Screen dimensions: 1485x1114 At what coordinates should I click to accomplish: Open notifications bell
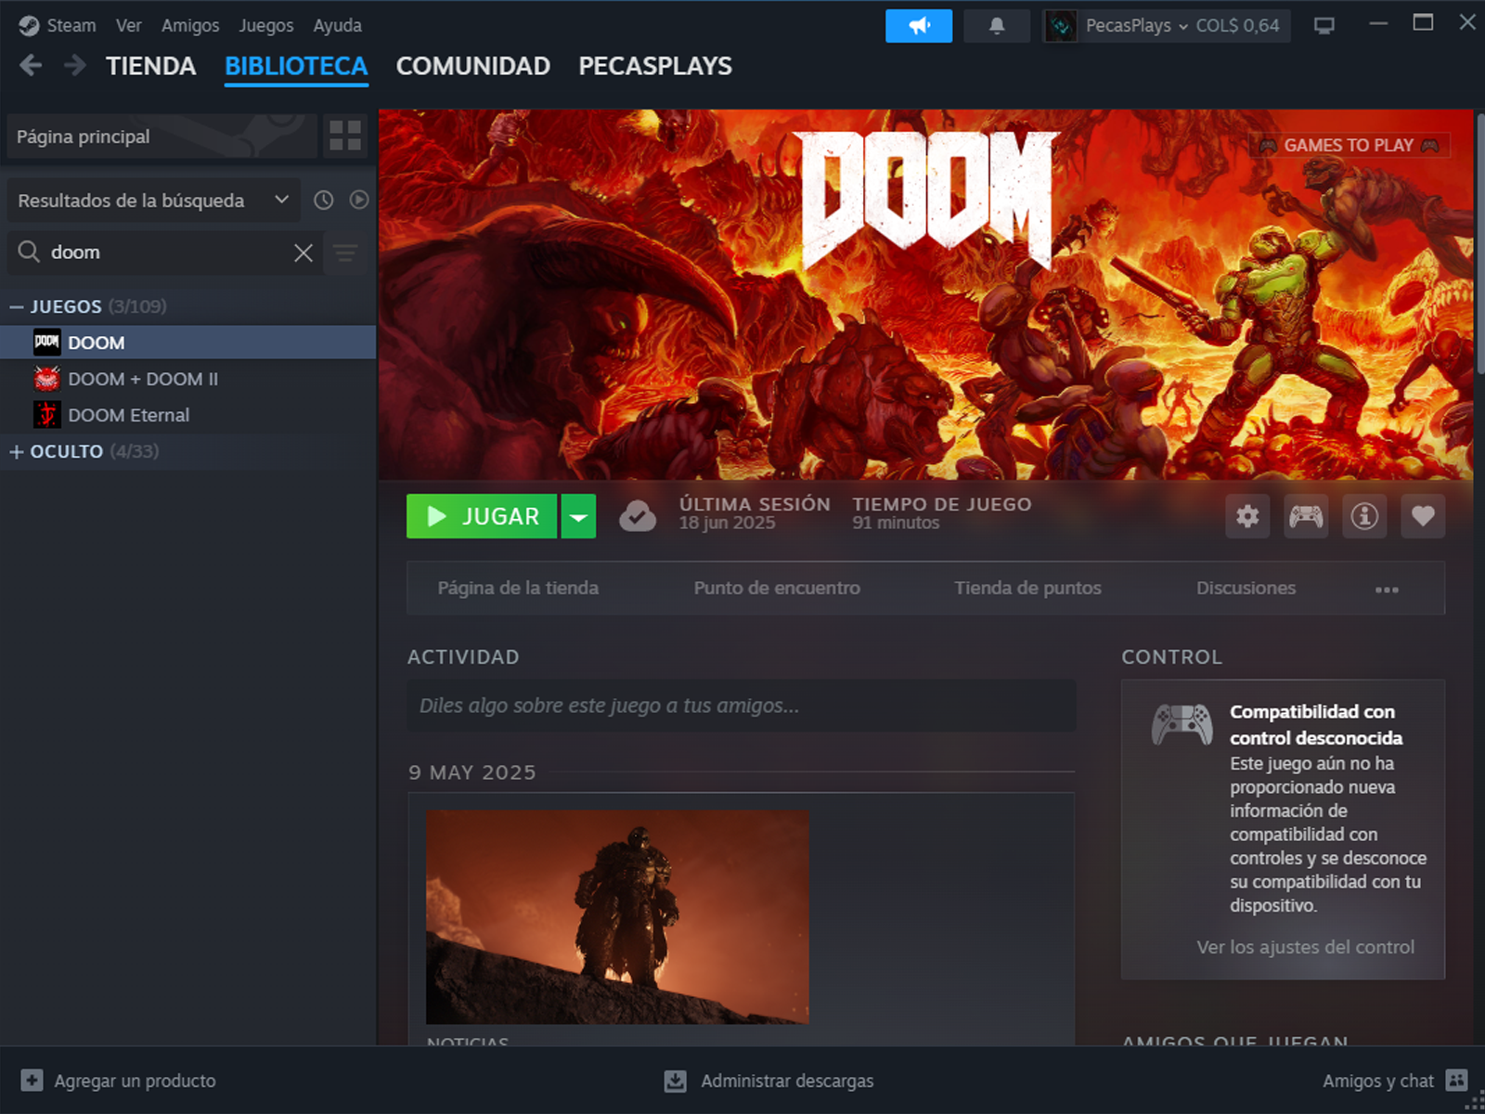click(x=997, y=26)
